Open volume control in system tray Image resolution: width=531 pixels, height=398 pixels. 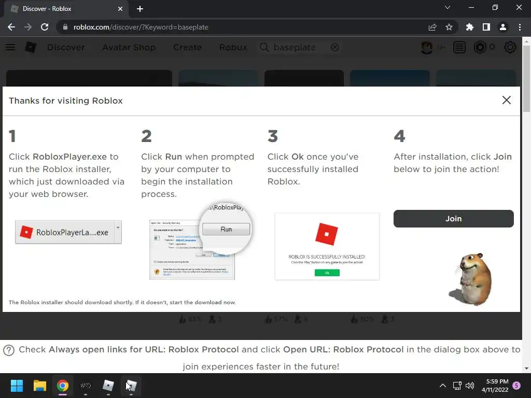coord(470,386)
